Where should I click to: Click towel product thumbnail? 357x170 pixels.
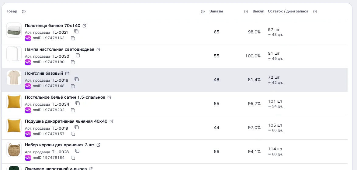pos(14,30)
